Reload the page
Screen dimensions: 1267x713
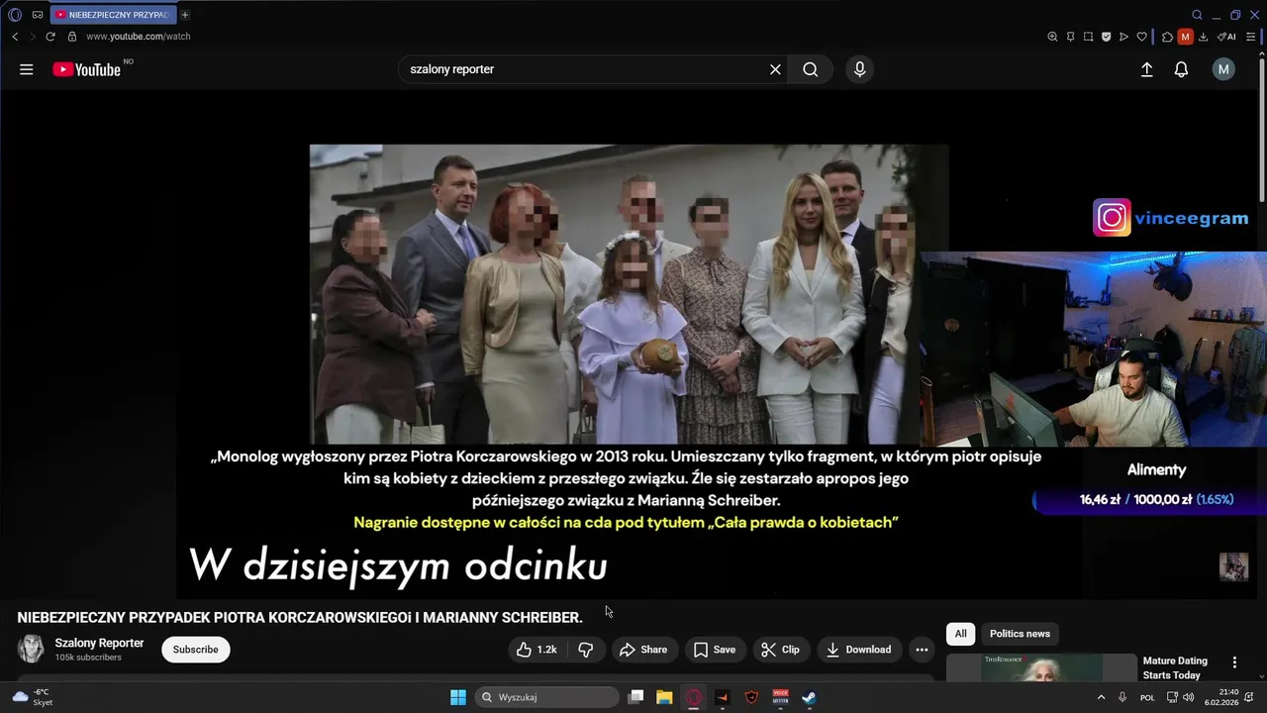pyautogui.click(x=50, y=37)
